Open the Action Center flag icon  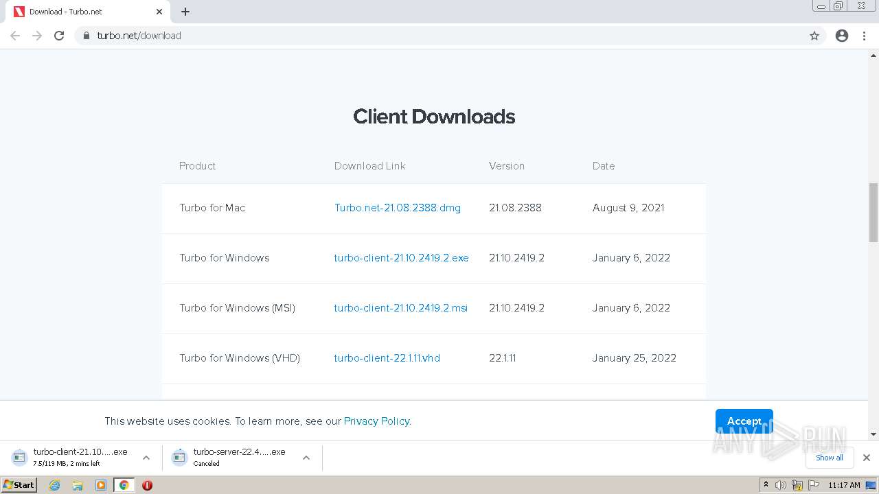(x=814, y=485)
